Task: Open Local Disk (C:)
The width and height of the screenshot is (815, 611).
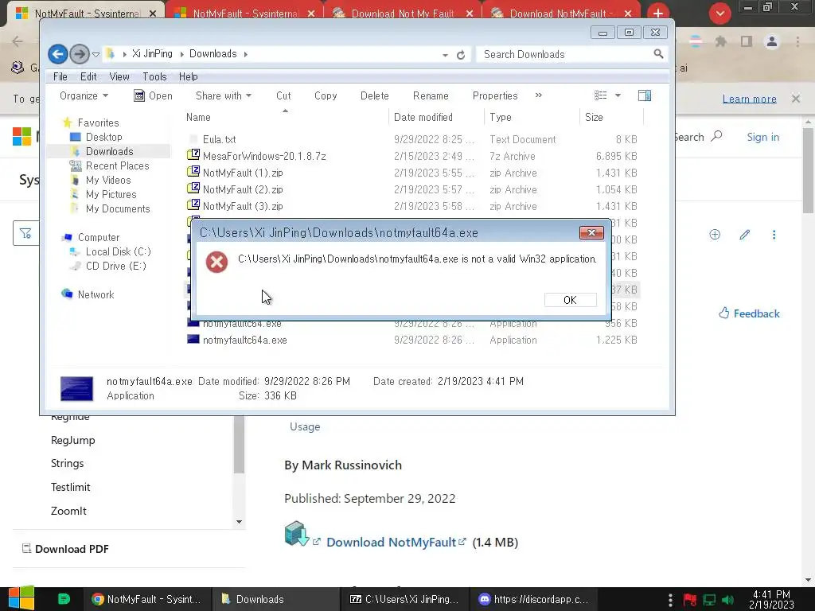Action: 118,251
